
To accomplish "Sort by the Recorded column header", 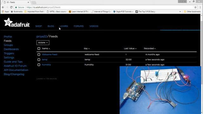I will click(149, 48).
